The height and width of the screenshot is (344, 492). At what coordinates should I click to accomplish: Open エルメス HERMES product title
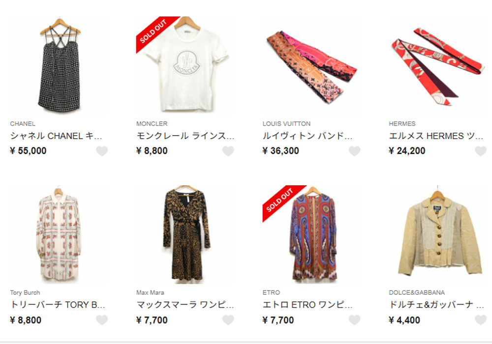436,136
